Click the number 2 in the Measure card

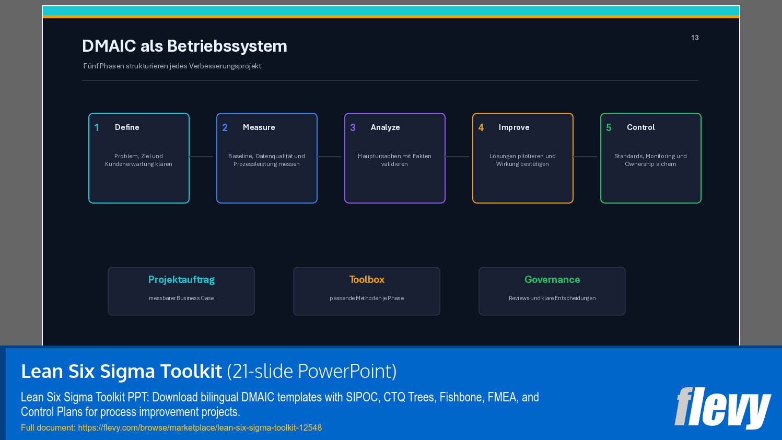pyautogui.click(x=225, y=127)
